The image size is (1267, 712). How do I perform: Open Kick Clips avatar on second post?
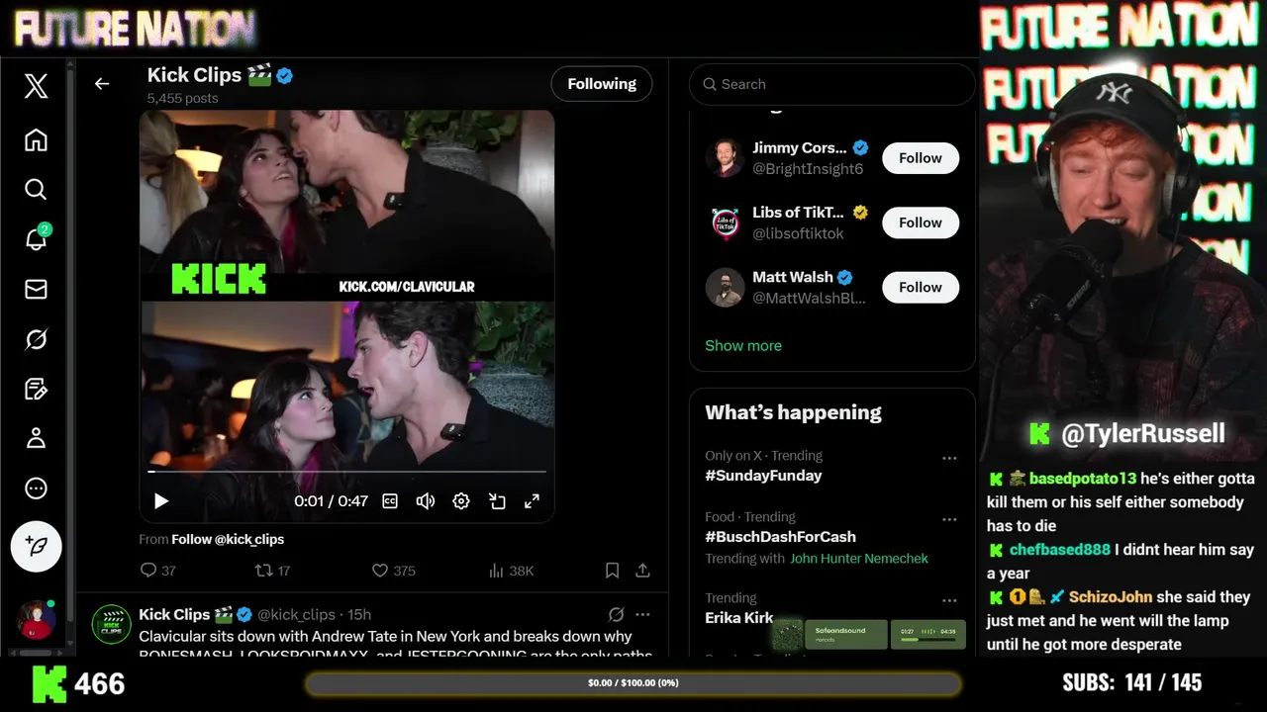click(x=112, y=624)
